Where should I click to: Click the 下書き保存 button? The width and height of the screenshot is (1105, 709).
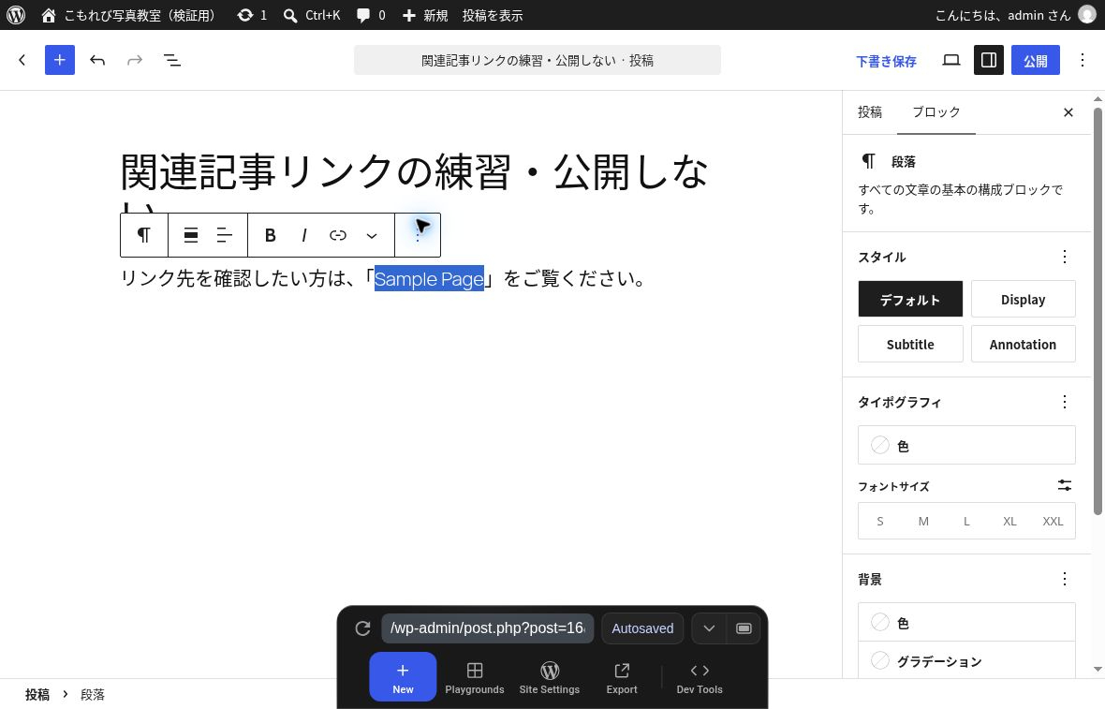tap(886, 61)
